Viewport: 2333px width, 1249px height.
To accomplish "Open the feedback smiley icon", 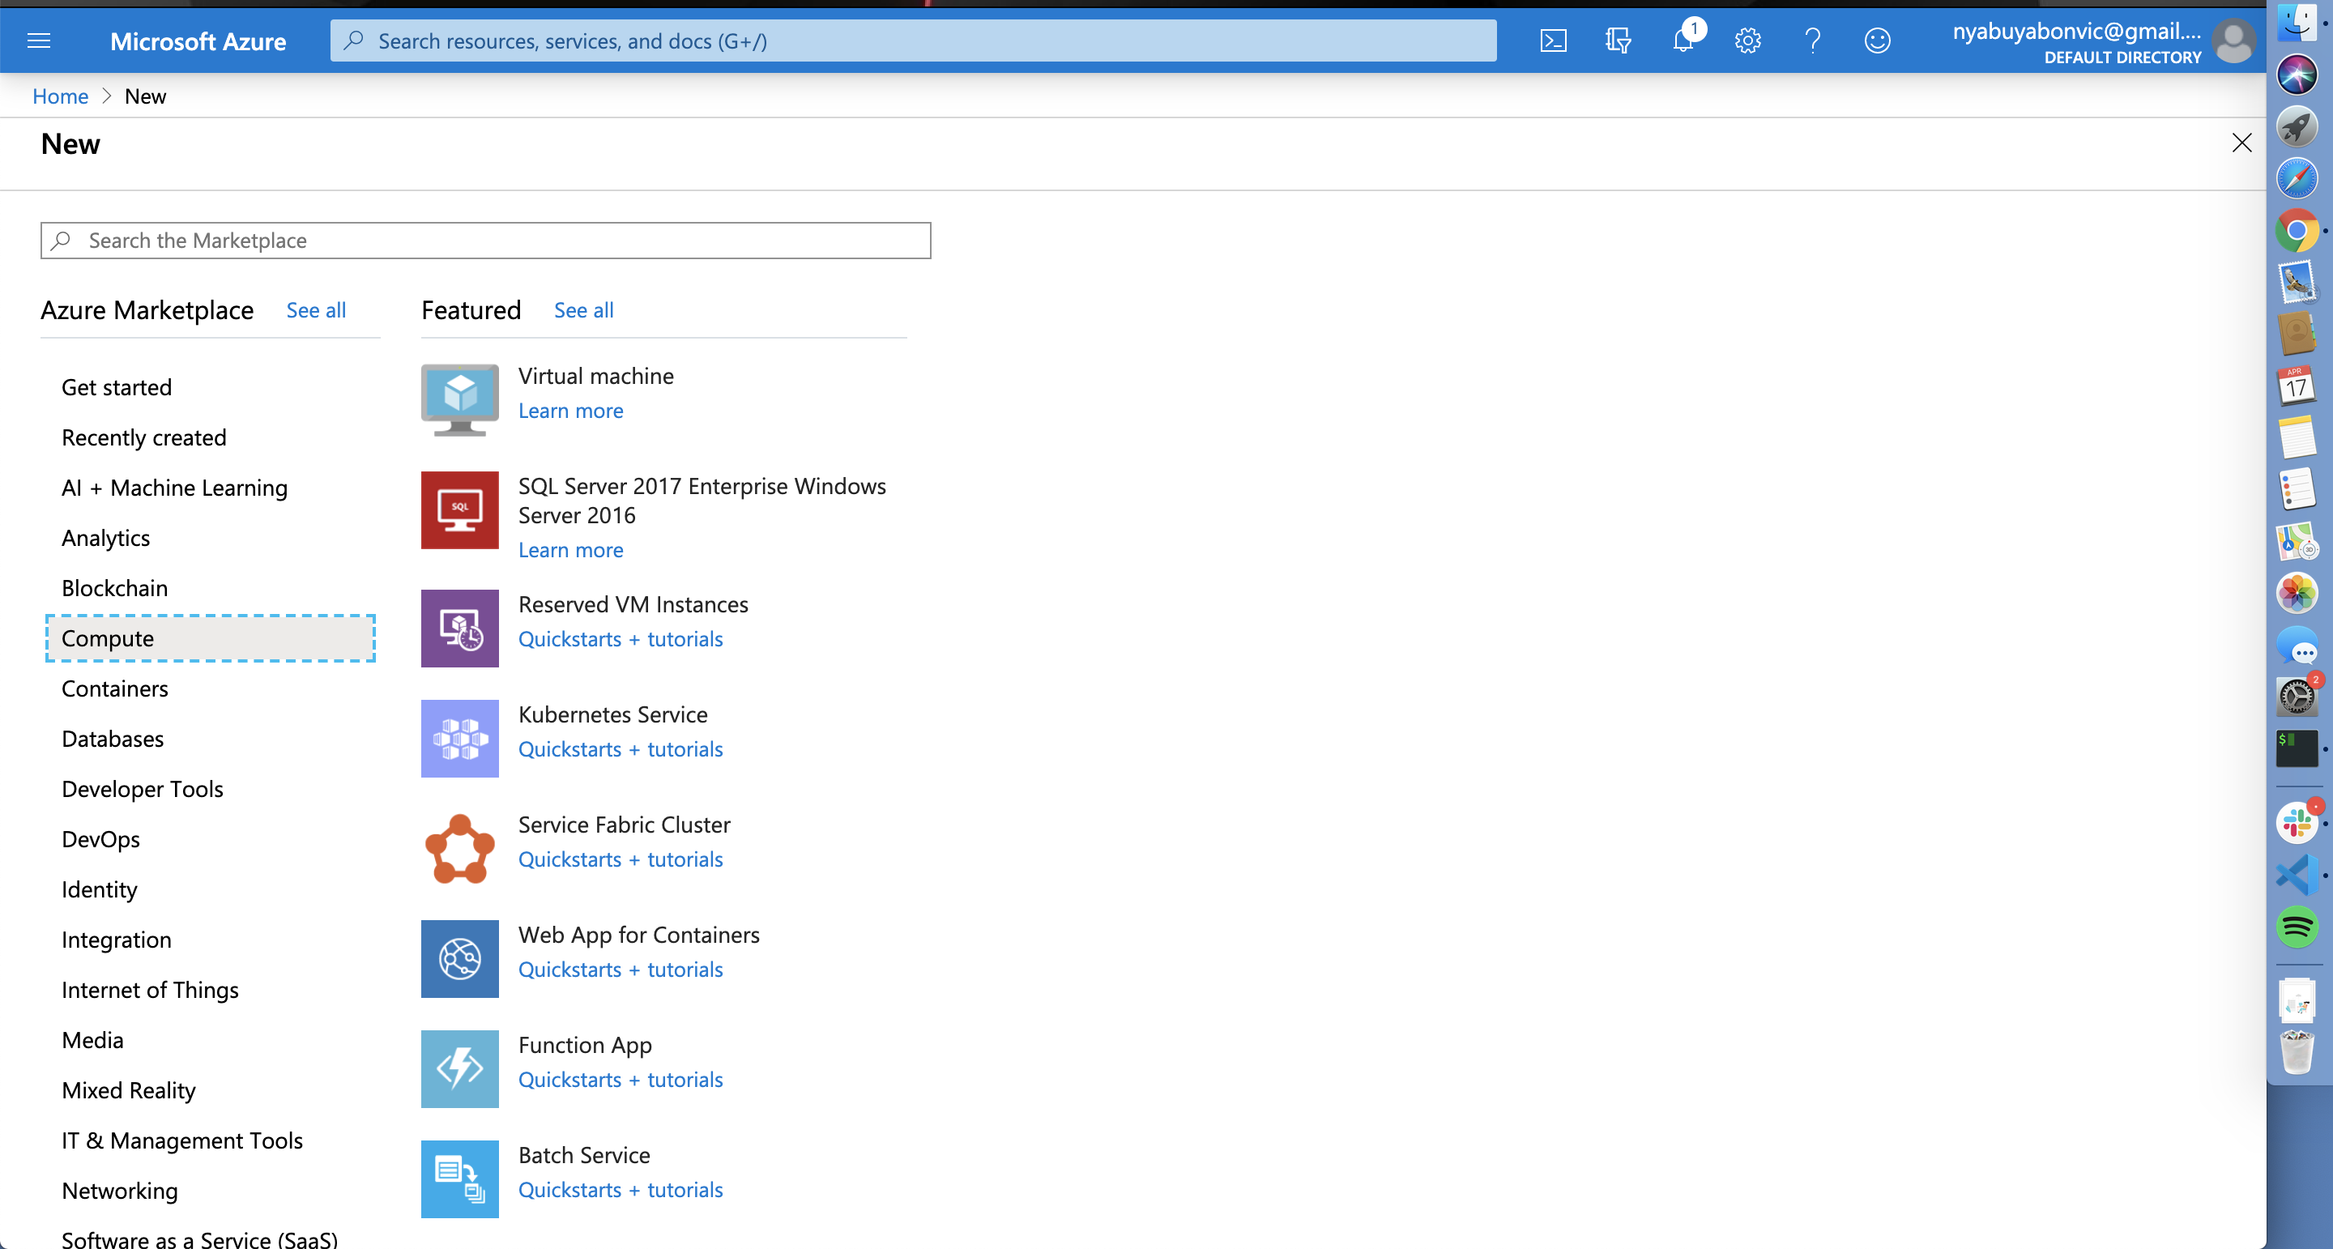I will point(1878,40).
